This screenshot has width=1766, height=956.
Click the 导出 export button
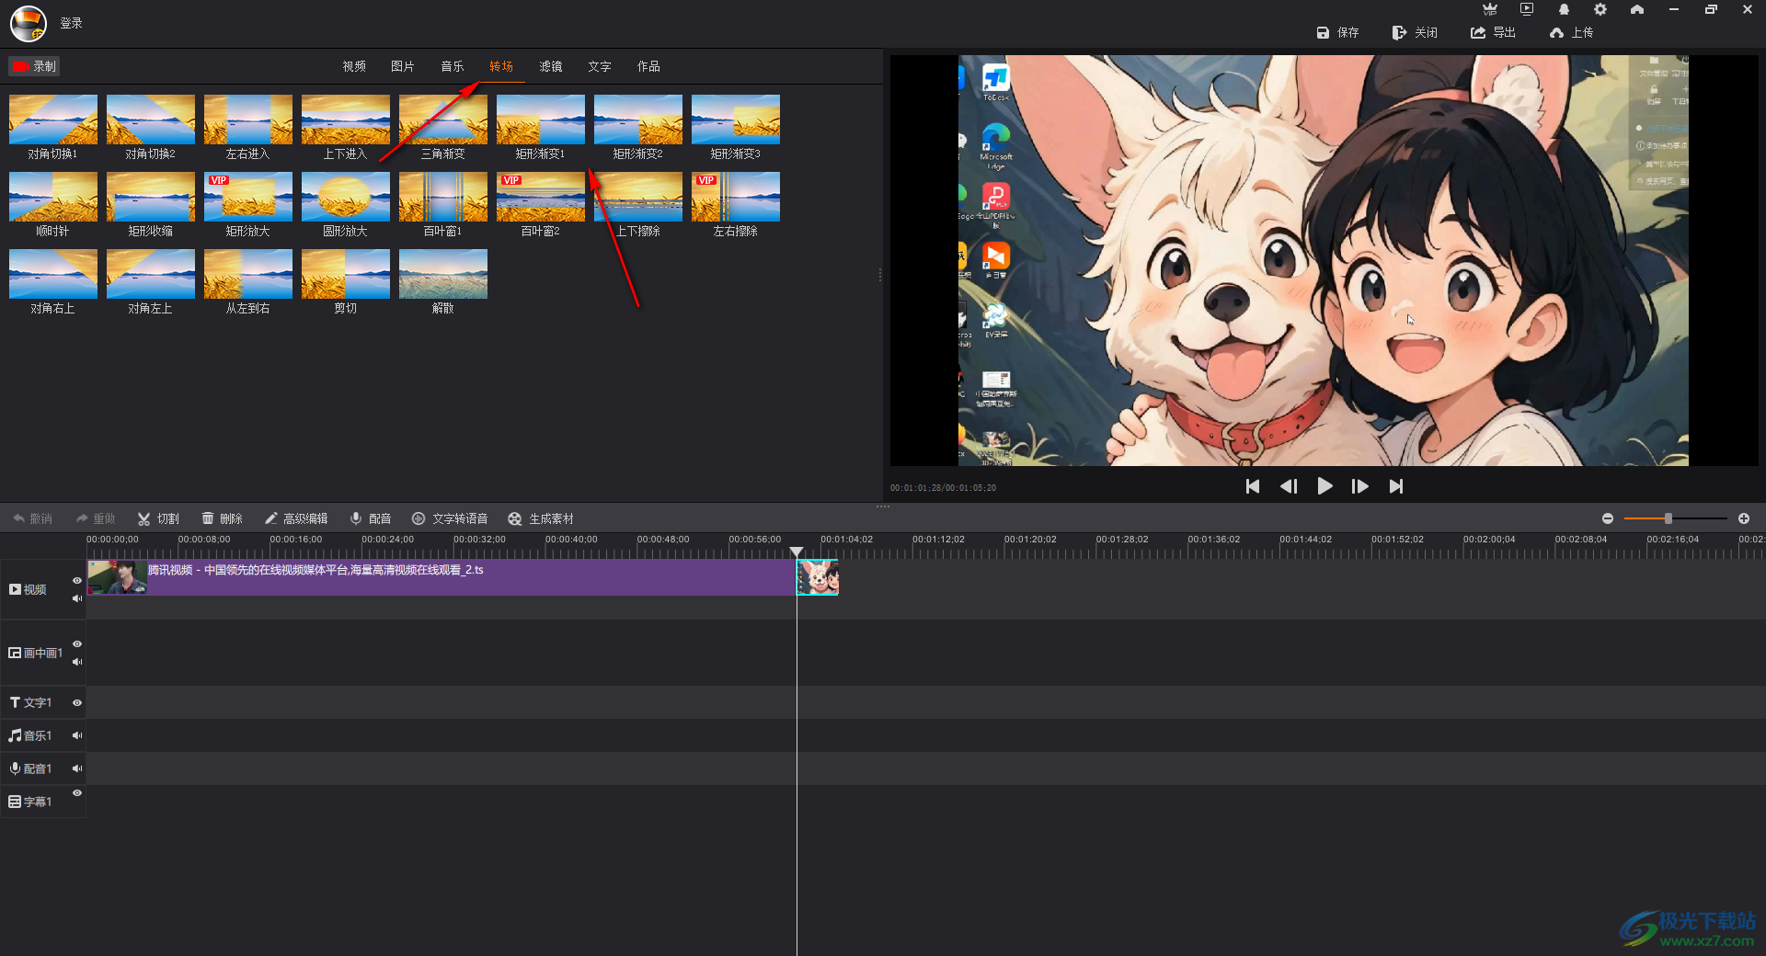pyautogui.click(x=1493, y=32)
